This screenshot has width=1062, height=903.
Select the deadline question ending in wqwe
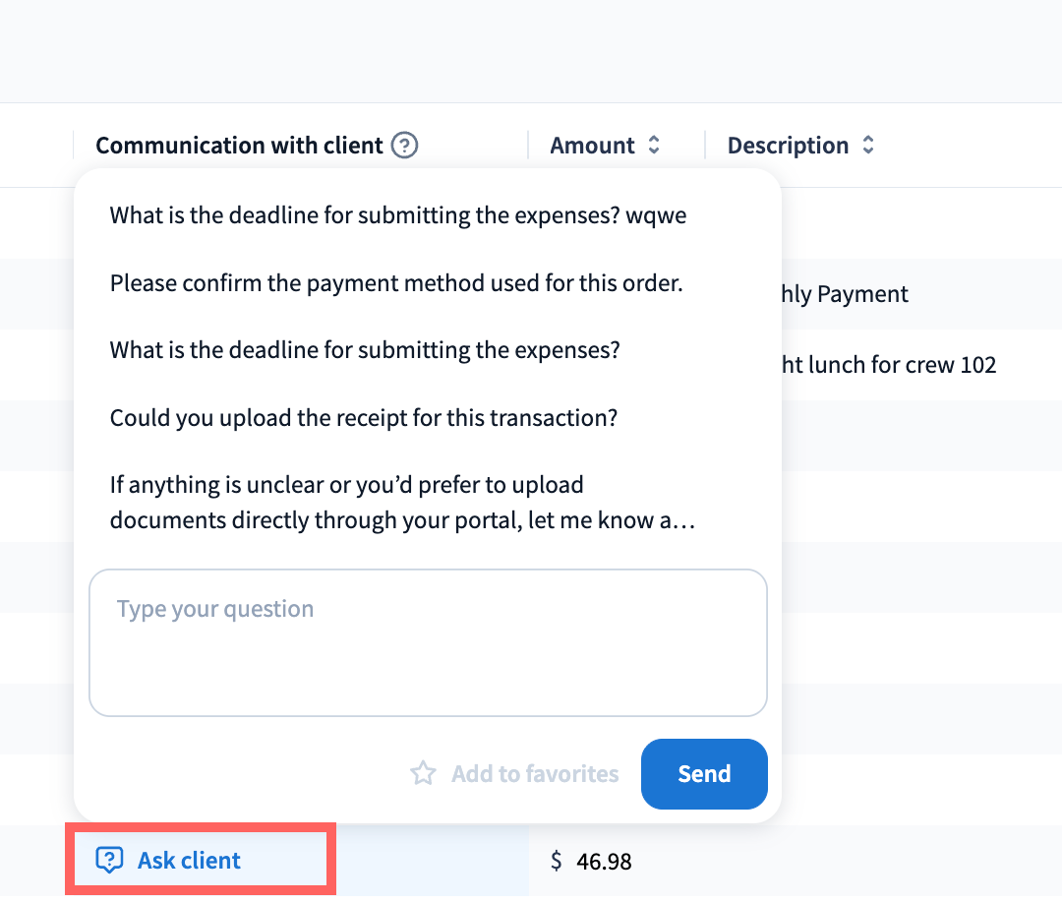click(x=398, y=215)
